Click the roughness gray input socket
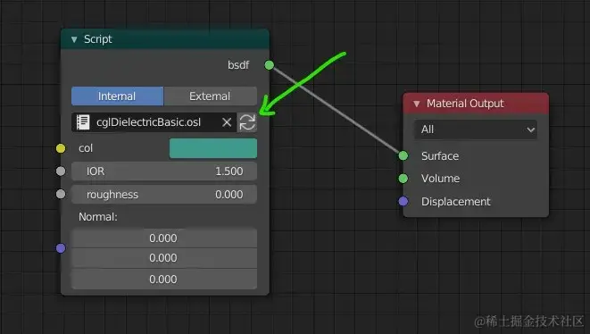The image size is (590, 334). coord(61,195)
